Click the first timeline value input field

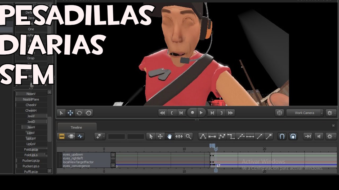(x=117, y=137)
